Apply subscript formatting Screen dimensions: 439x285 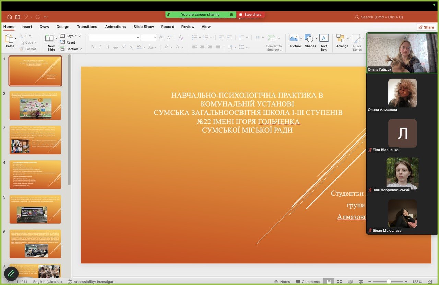(x=131, y=47)
